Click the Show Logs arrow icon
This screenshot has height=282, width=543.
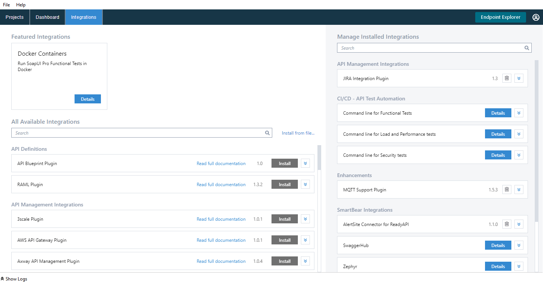tap(3, 279)
